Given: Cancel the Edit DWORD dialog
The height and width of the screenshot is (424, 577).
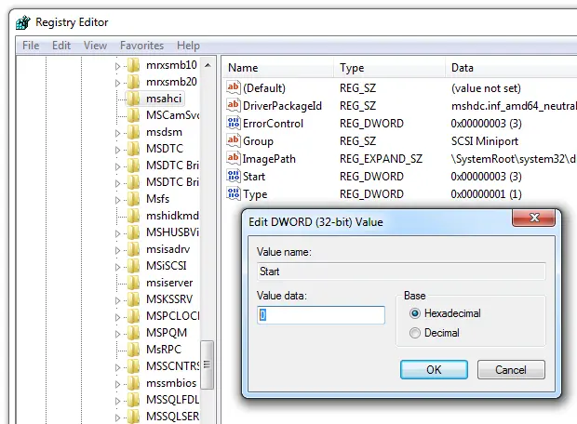Looking at the screenshot, I should click(511, 369).
